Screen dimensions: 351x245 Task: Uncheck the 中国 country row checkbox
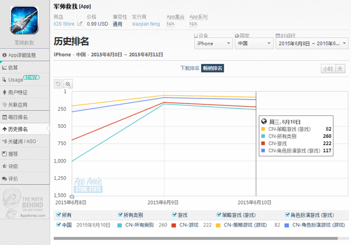(x=59, y=225)
